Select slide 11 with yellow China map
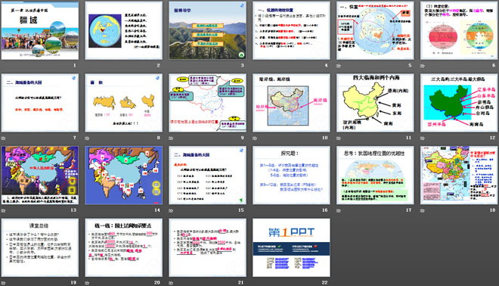Screen dimensions: 499x286 point(375,103)
